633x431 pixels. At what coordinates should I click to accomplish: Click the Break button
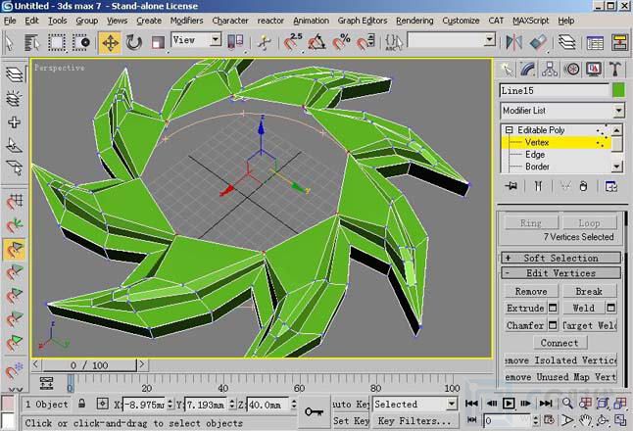pos(589,291)
